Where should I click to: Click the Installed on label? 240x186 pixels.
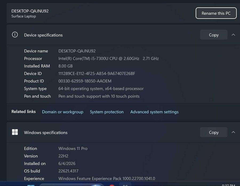pos(35,164)
